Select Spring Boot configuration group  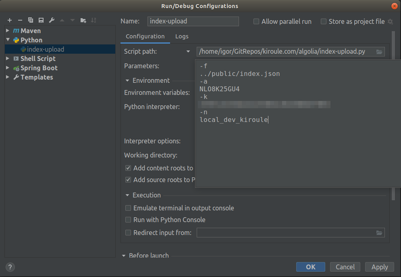[39, 68]
